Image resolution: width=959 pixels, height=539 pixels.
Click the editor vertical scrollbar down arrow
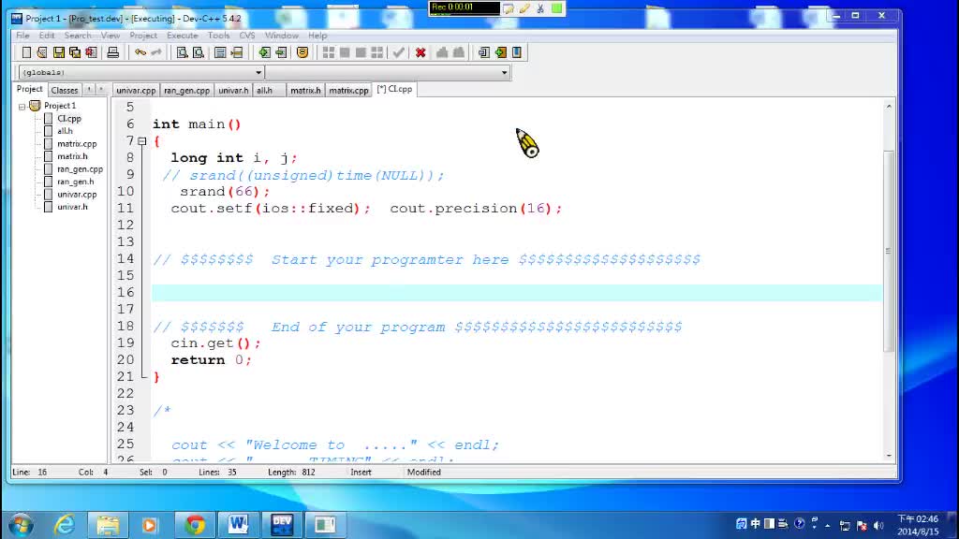coord(889,456)
